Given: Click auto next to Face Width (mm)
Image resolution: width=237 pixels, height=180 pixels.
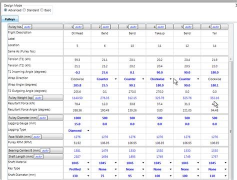Looking at the screenshot, I should click(36, 137).
